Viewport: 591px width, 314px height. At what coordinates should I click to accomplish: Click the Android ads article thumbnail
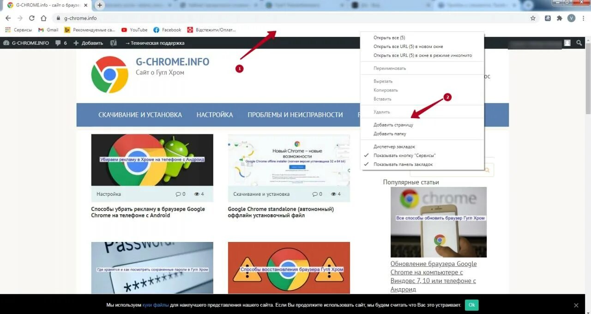pos(152,160)
